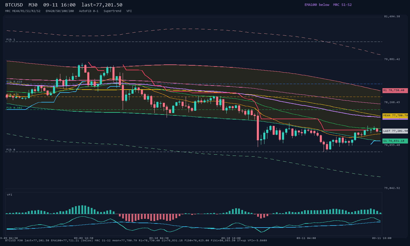Click the white LAST 77,201.50 price tag
This screenshot has height=246, width=410.
pos(395,131)
